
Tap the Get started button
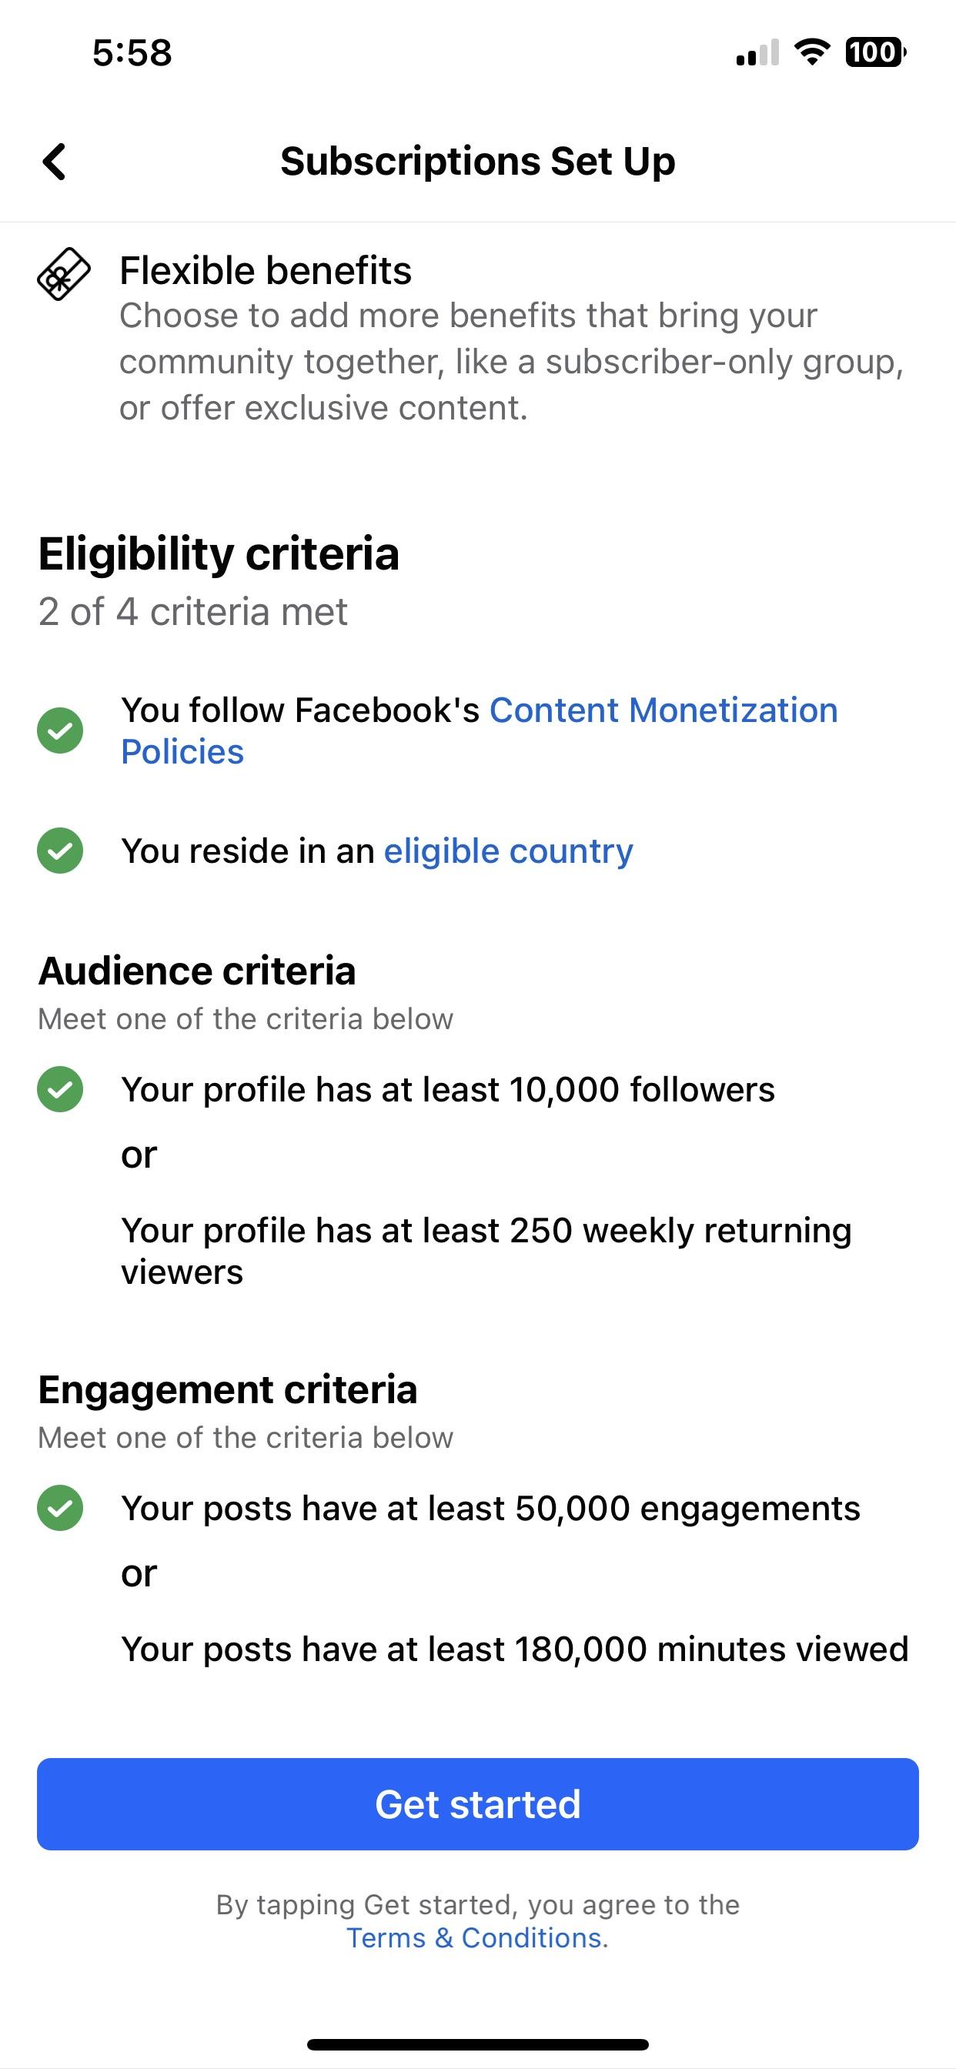(478, 1805)
